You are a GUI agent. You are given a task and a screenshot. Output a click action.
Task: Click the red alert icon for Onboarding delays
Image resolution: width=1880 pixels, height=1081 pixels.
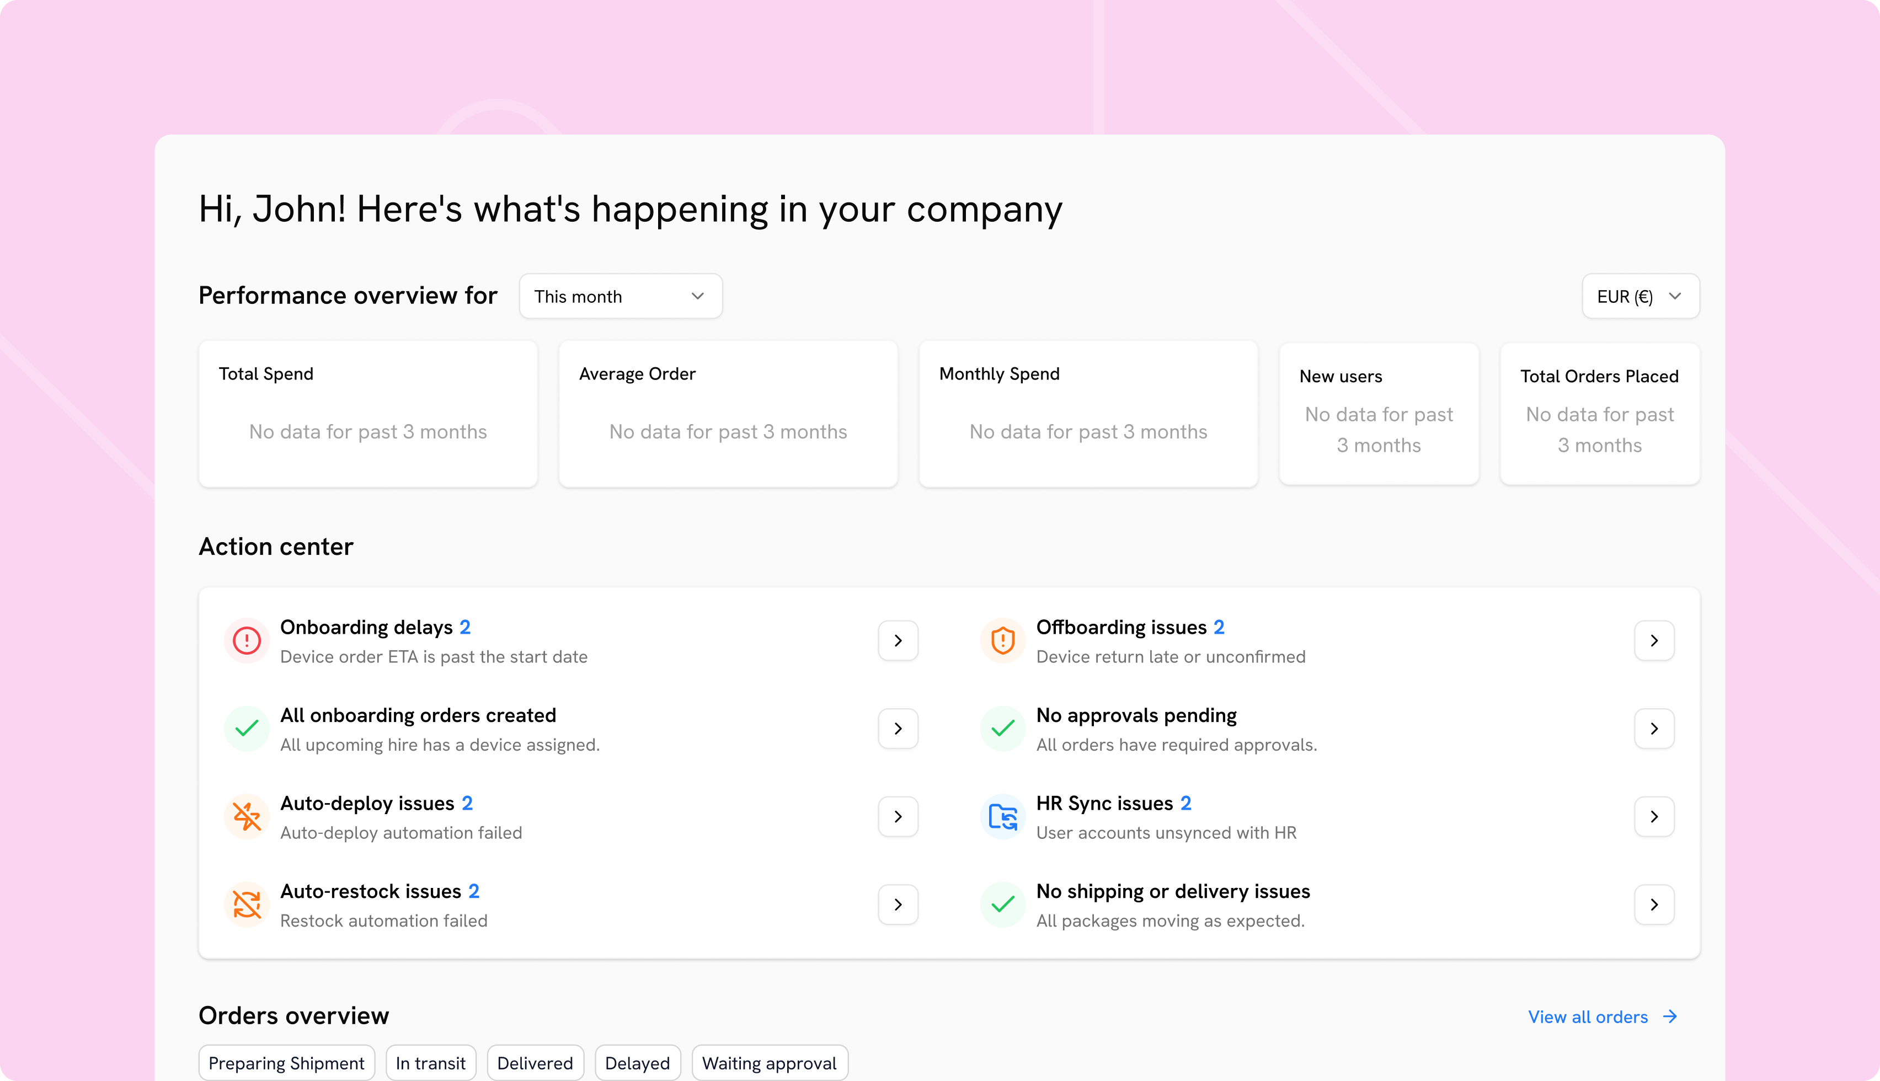coord(247,640)
